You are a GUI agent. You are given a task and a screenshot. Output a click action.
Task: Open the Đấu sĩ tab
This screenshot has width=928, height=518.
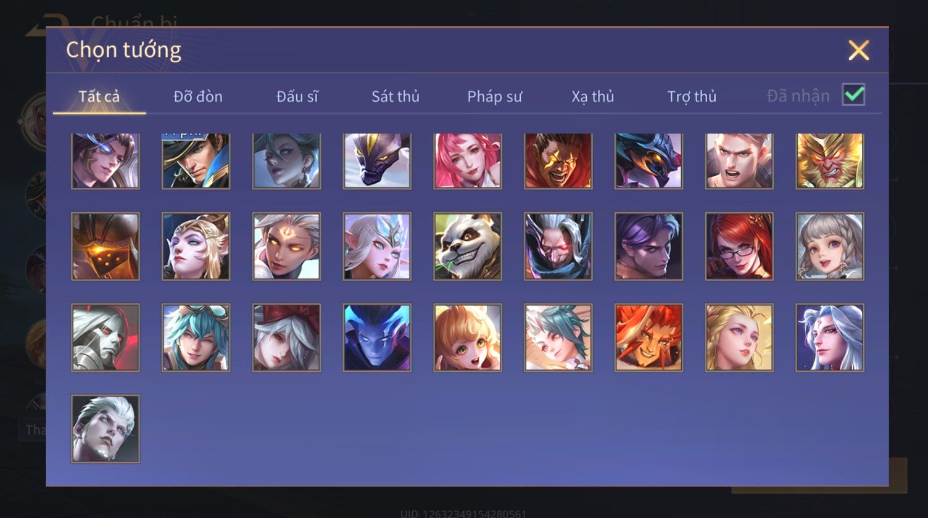[x=297, y=96]
